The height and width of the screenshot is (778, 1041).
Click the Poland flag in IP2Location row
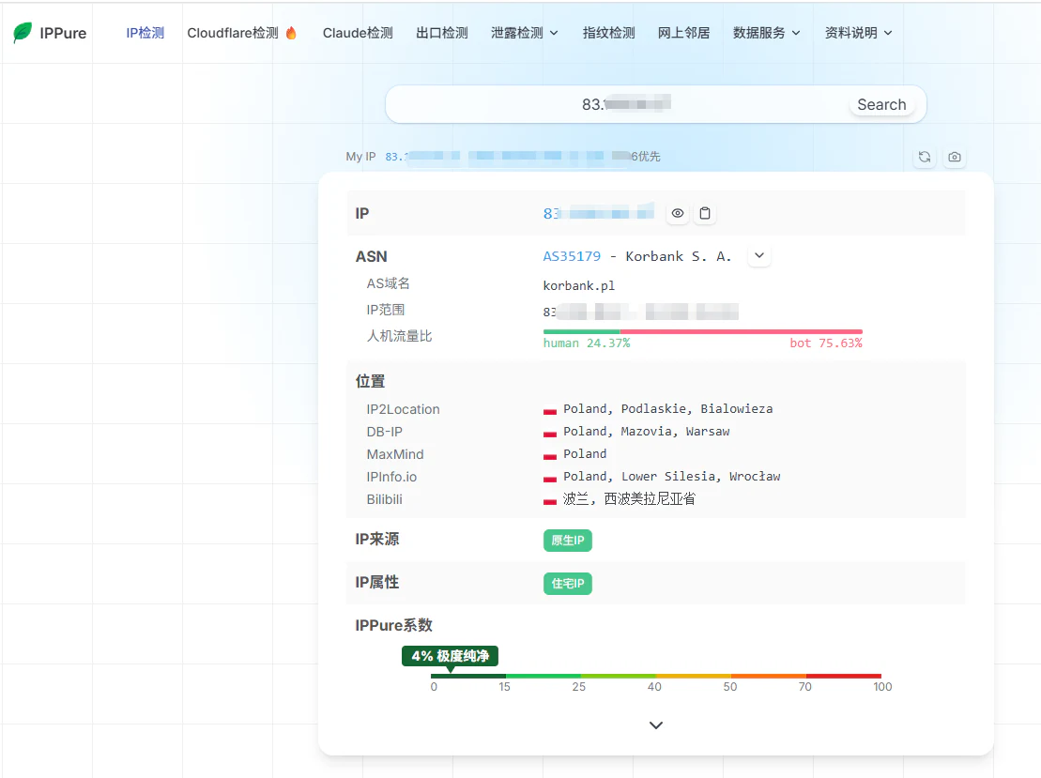click(550, 410)
